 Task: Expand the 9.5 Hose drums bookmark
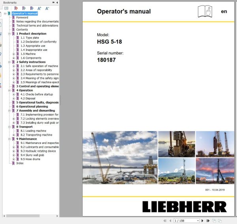(x=13, y=159)
